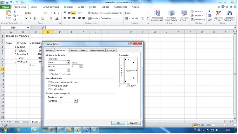Click the cut scissors icon
This screenshot has height=134, width=238.
(x=15, y=12)
